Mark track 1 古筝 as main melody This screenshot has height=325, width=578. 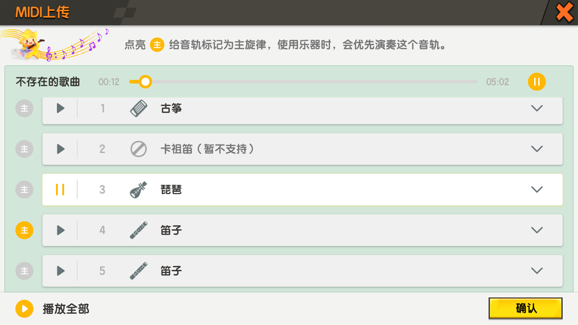pos(24,108)
